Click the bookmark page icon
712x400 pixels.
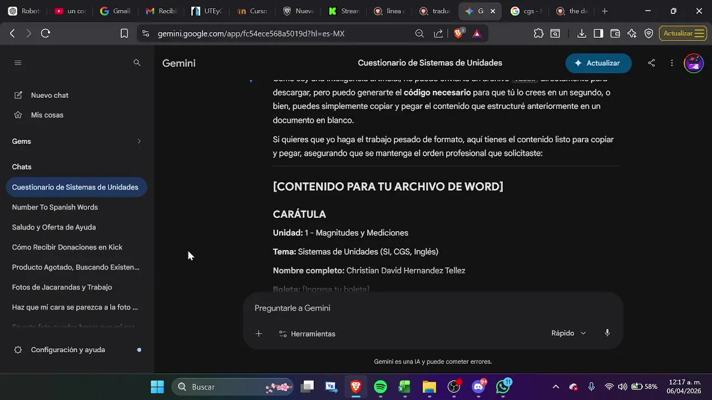(x=124, y=33)
